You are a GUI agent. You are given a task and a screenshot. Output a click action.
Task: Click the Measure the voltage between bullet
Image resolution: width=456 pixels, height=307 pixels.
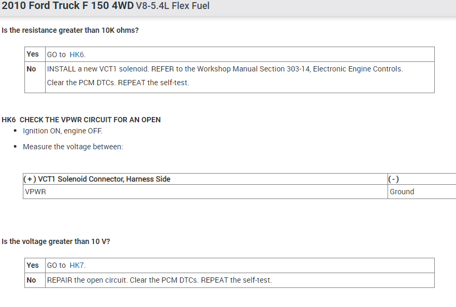pyautogui.click(x=73, y=147)
